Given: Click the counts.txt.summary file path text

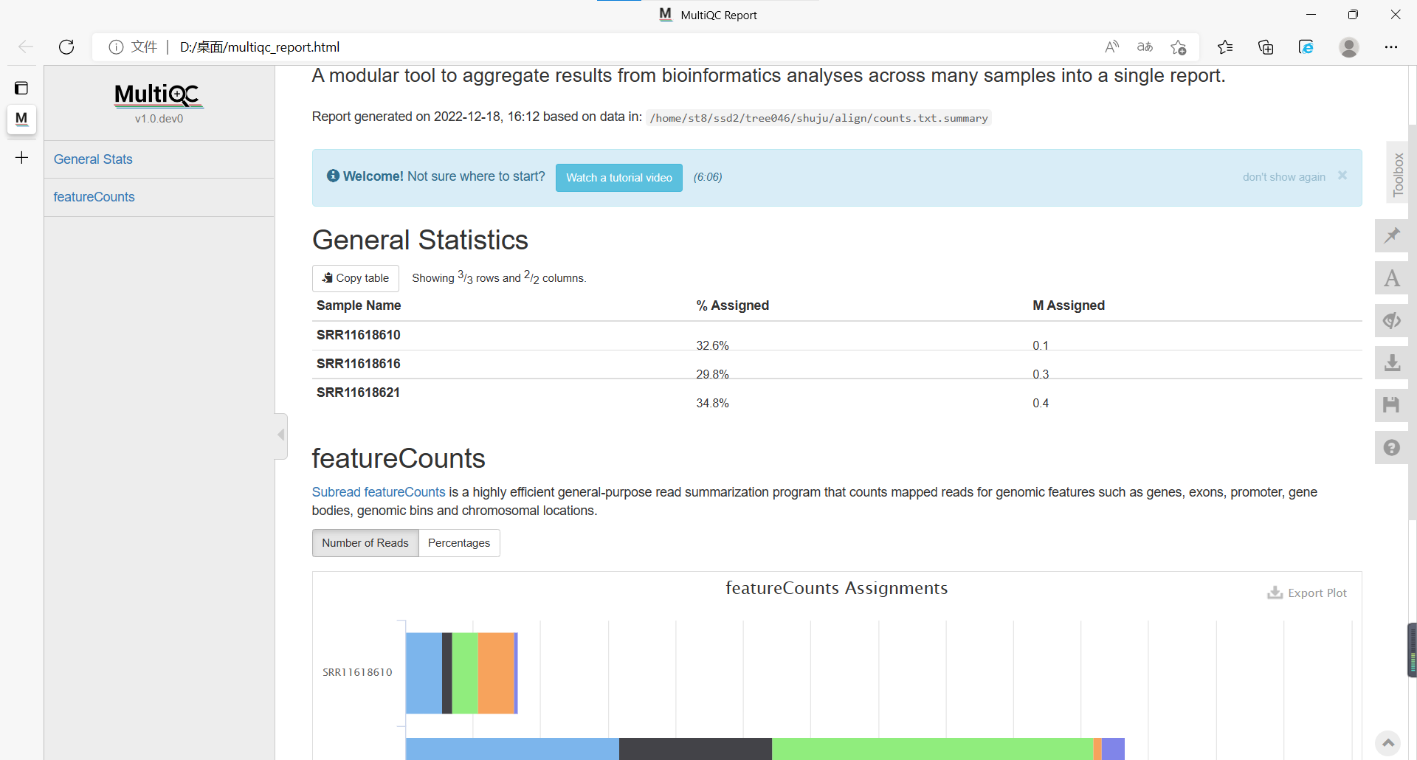Looking at the screenshot, I should [818, 118].
